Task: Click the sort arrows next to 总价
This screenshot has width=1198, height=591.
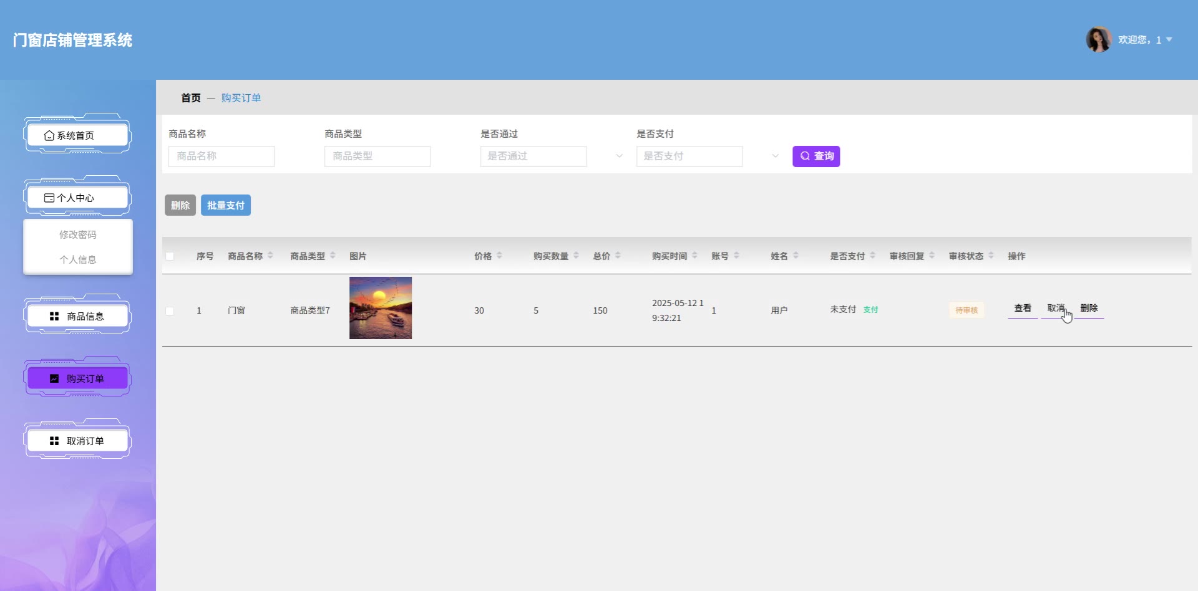Action: (618, 256)
